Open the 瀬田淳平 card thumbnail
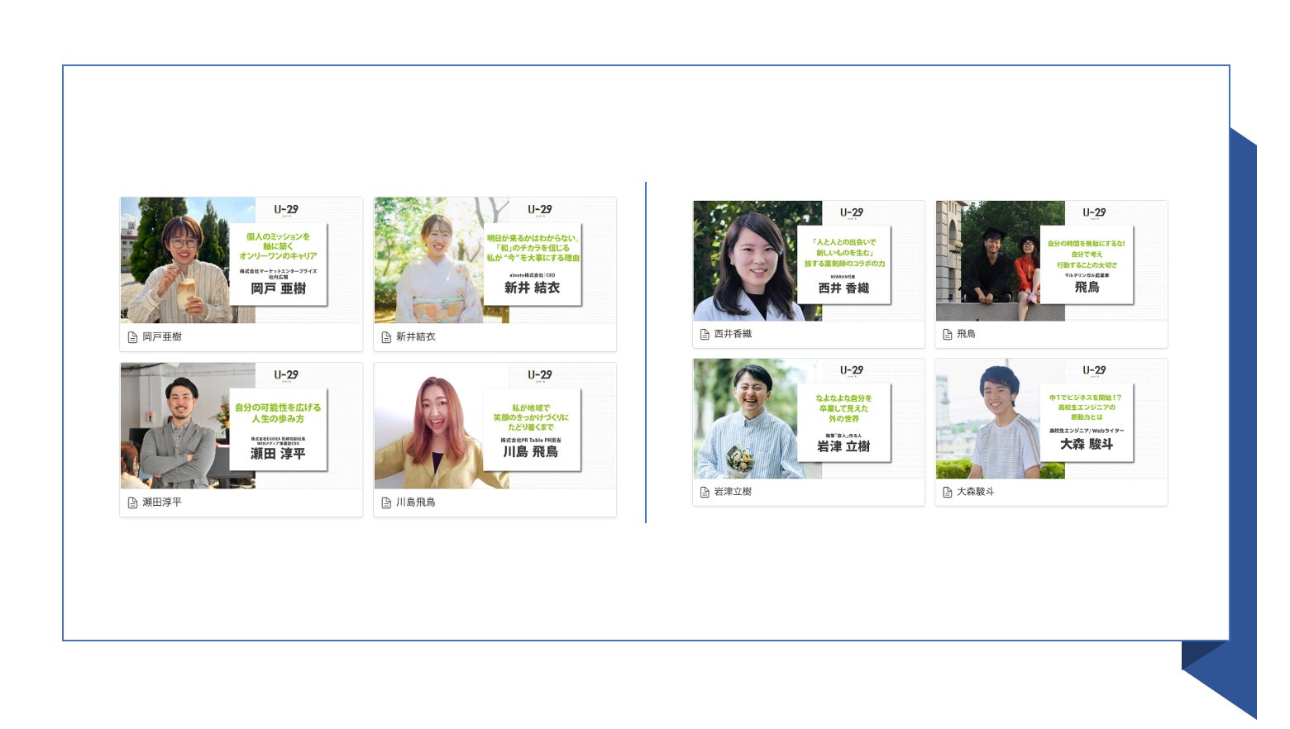Screen dimensions: 1290x729 (x=241, y=425)
